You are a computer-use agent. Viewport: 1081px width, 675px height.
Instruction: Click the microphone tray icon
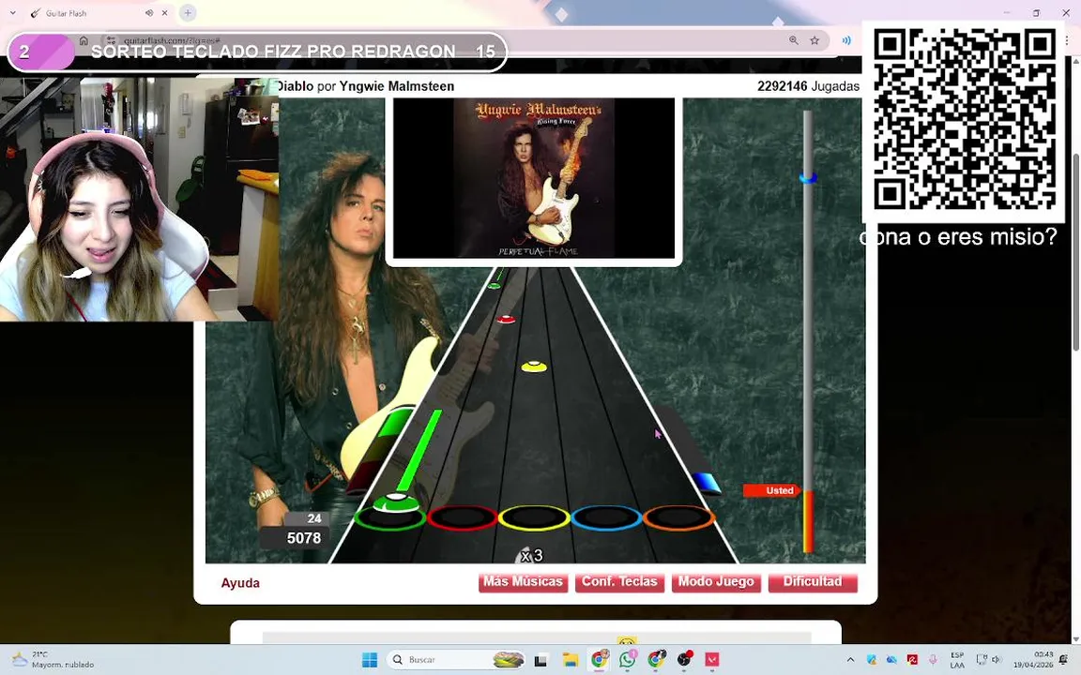933,660
